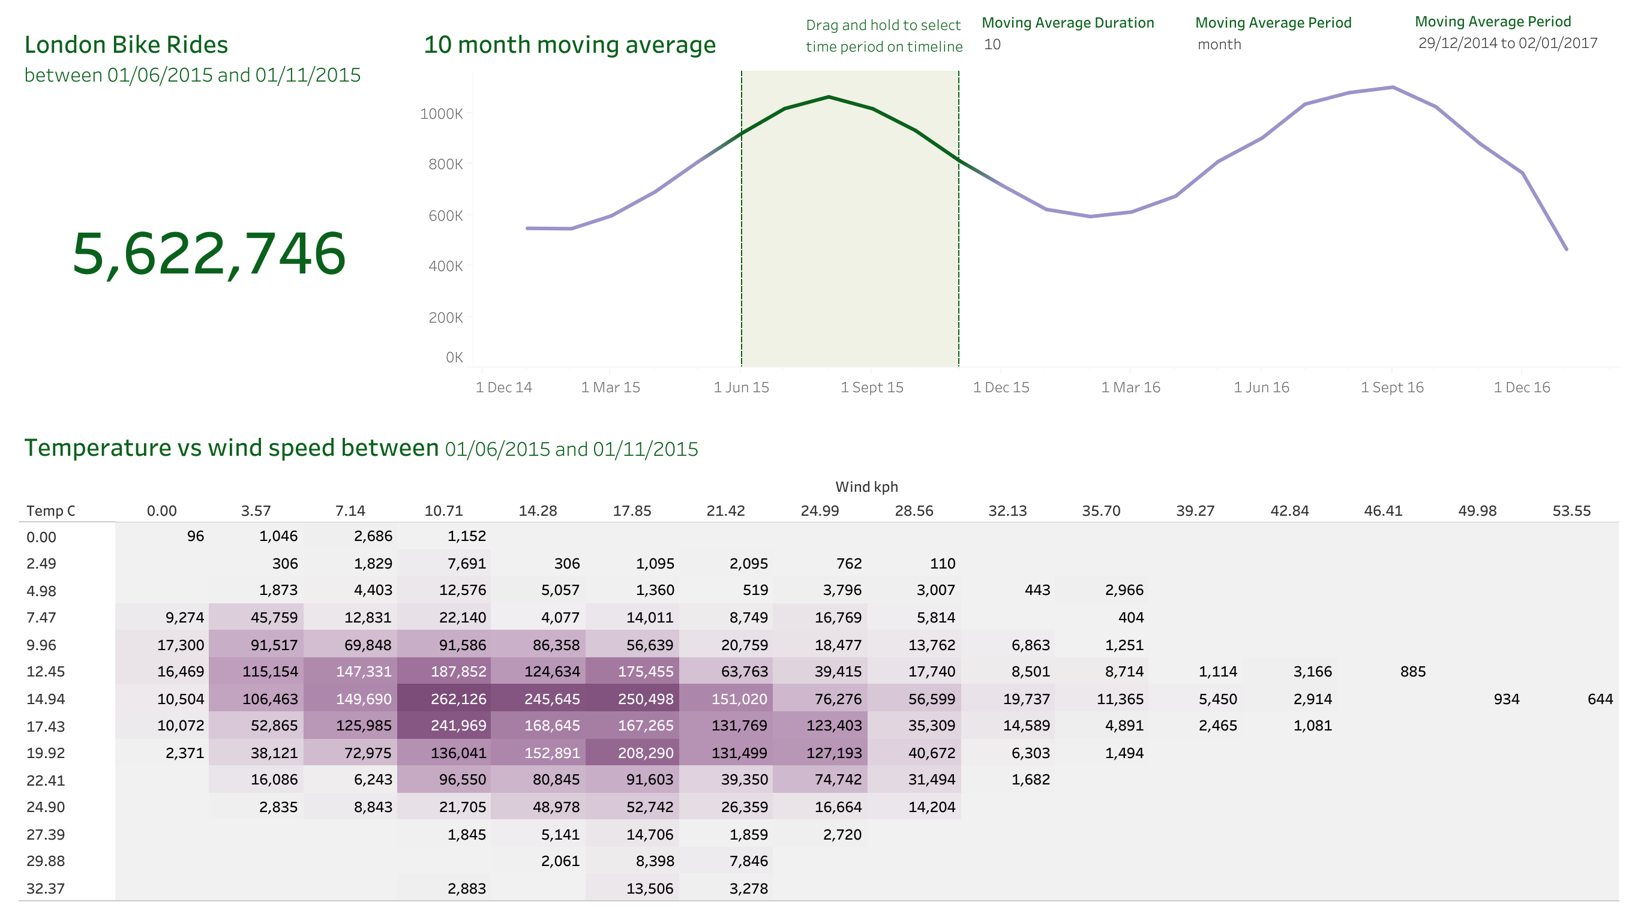1638x920 pixels.
Task: Click the 5,622,746 total rides number
Action: 209,254
